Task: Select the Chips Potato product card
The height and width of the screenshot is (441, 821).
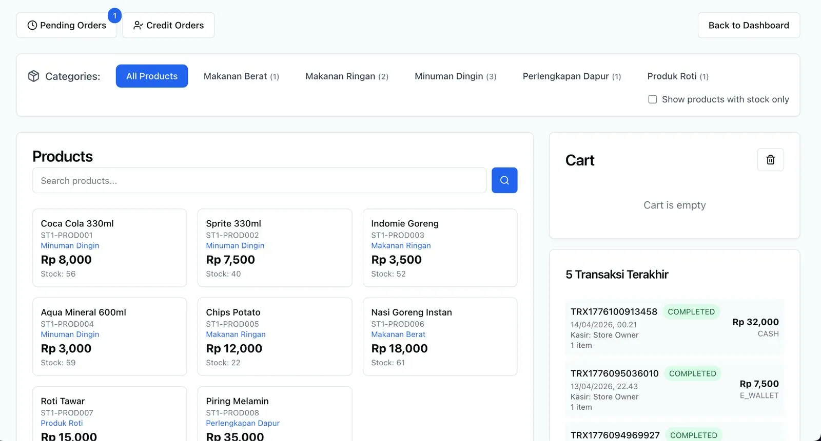Action: [275, 337]
